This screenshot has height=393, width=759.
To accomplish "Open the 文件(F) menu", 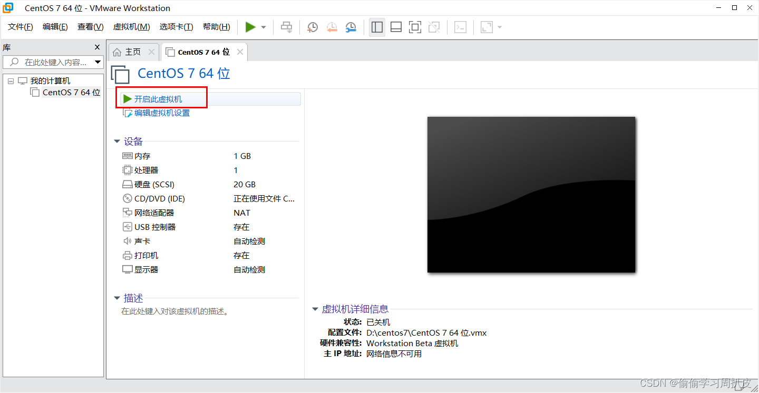I will pyautogui.click(x=21, y=27).
